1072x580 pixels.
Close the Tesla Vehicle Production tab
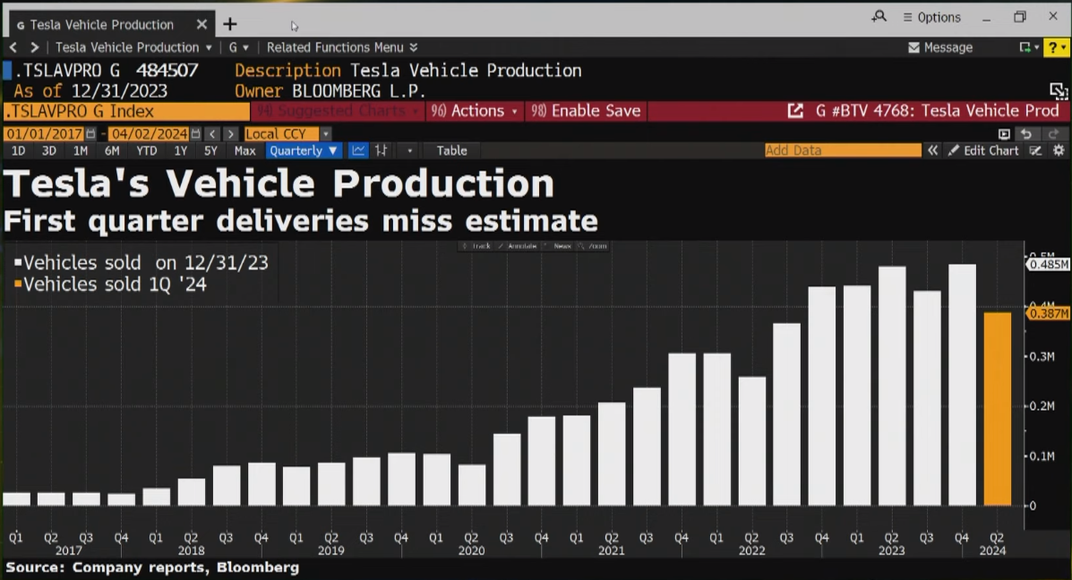(202, 24)
